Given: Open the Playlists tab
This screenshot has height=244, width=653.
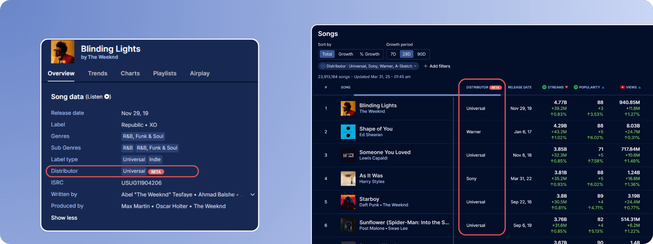Looking at the screenshot, I should coord(164,74).
